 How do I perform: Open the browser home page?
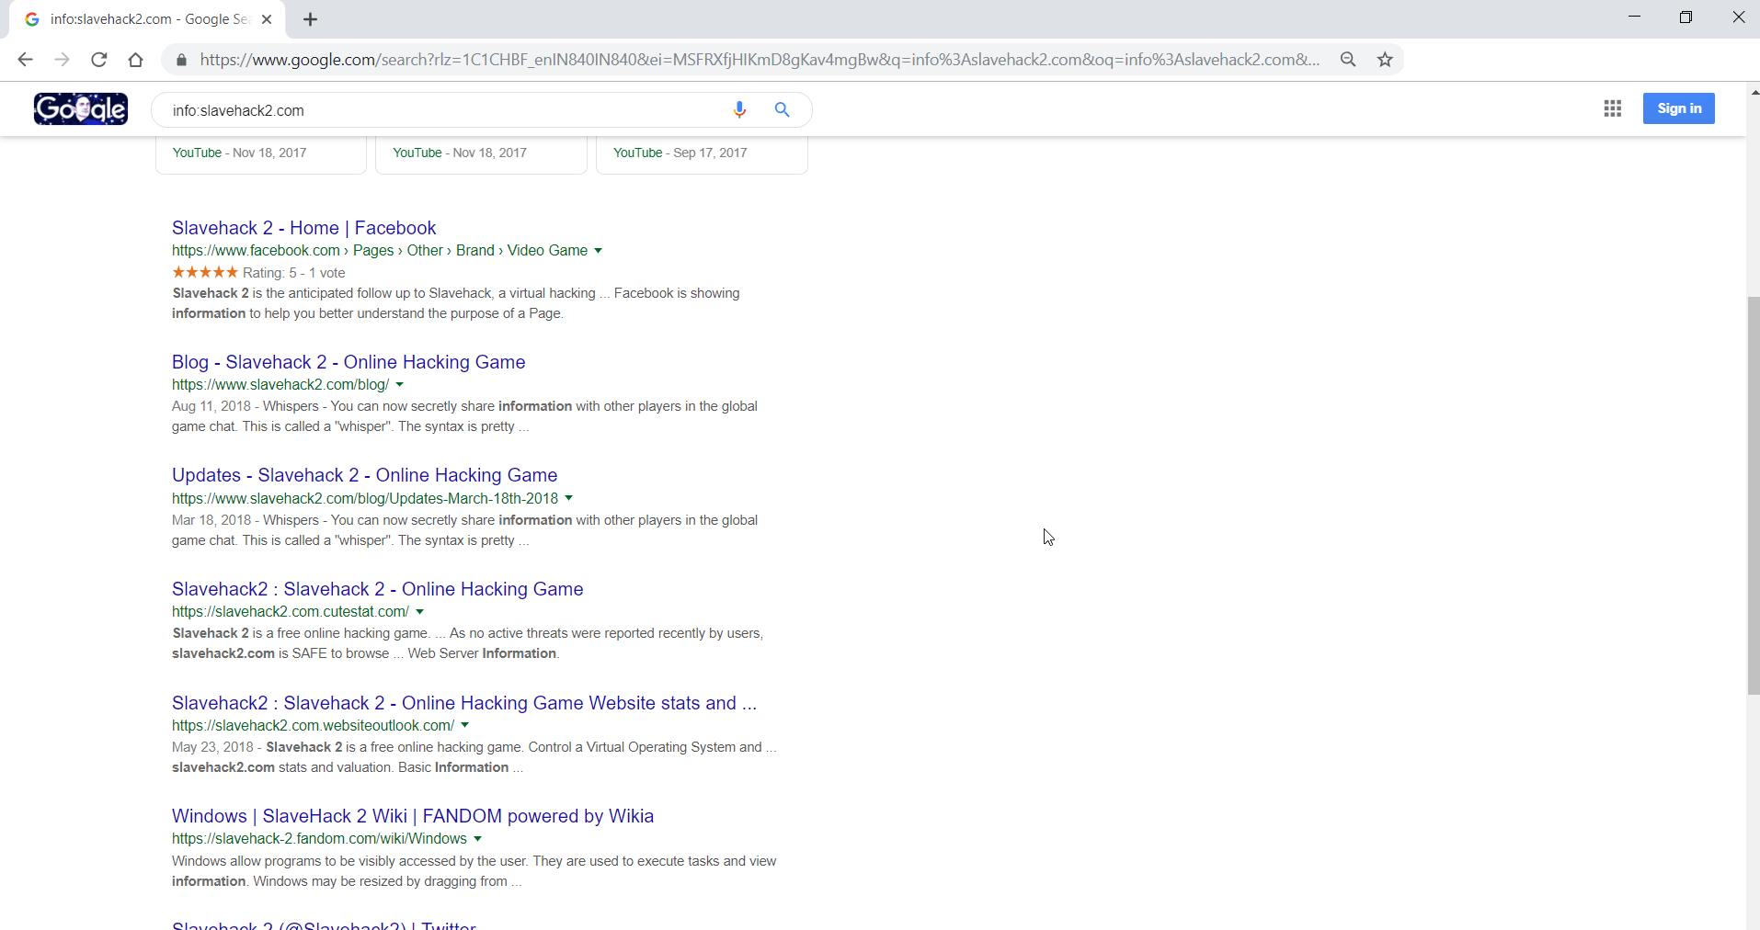pyautogui.click(x=136, y=60)
